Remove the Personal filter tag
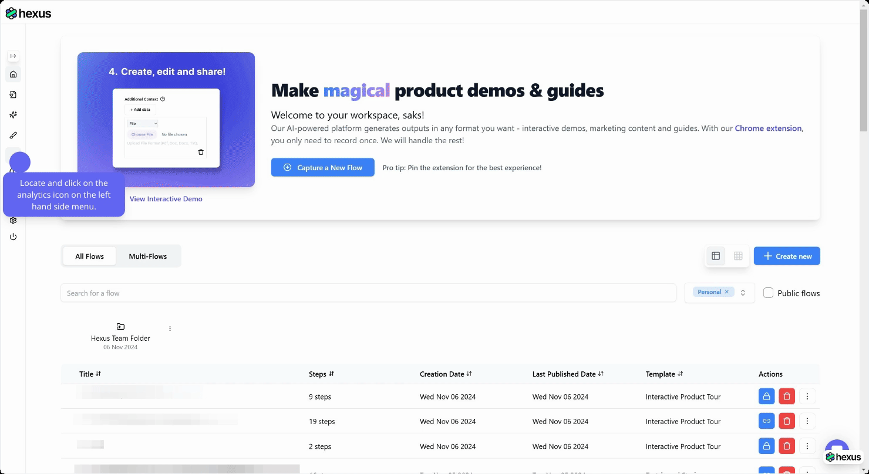 point(726,292)
